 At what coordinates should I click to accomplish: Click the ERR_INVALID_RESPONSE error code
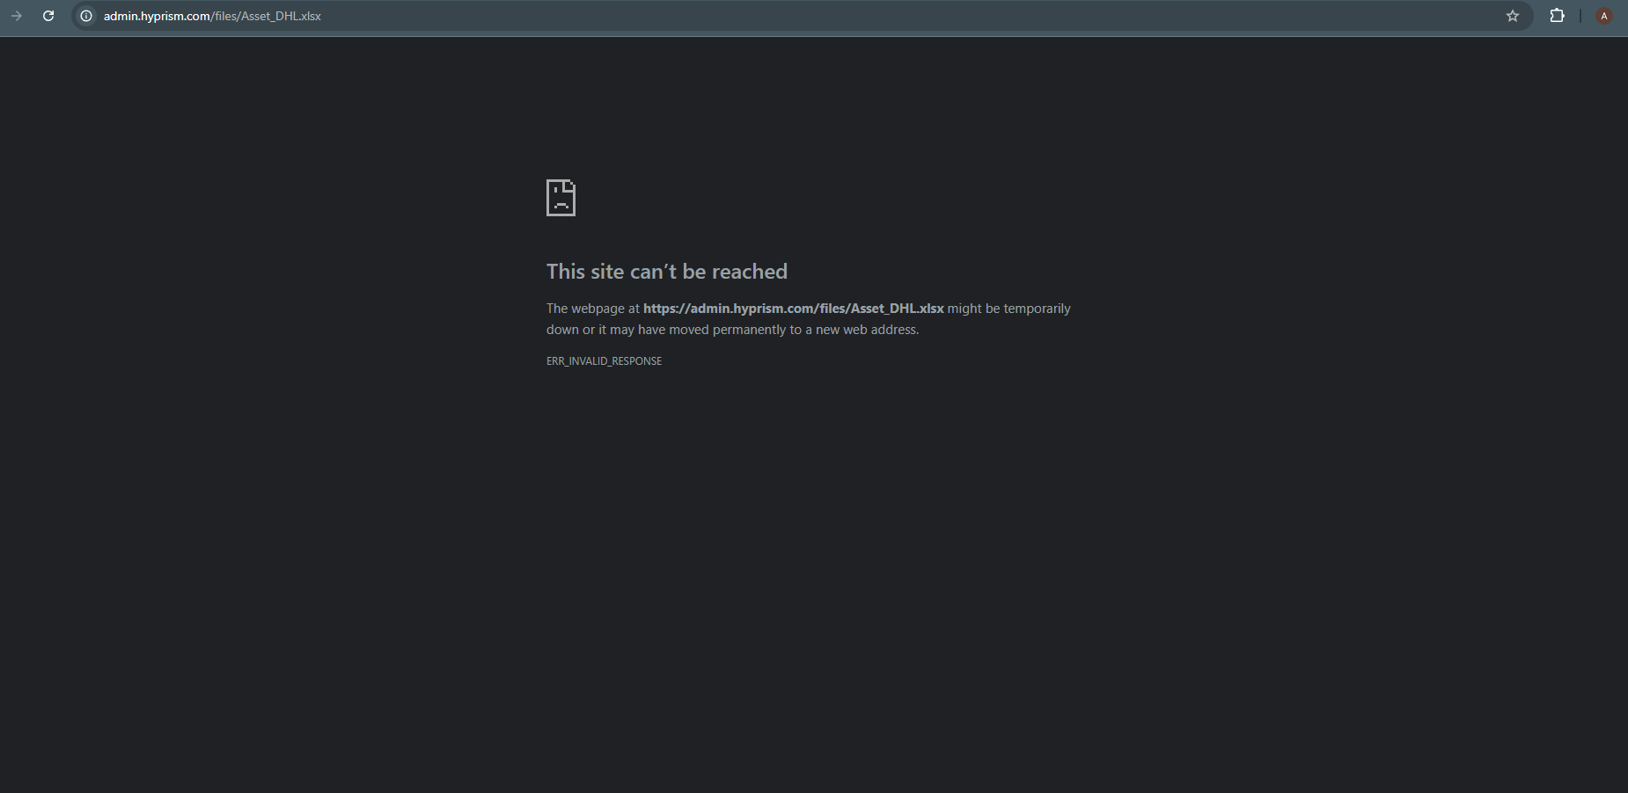pyautogui.click(x=604, y=361)
